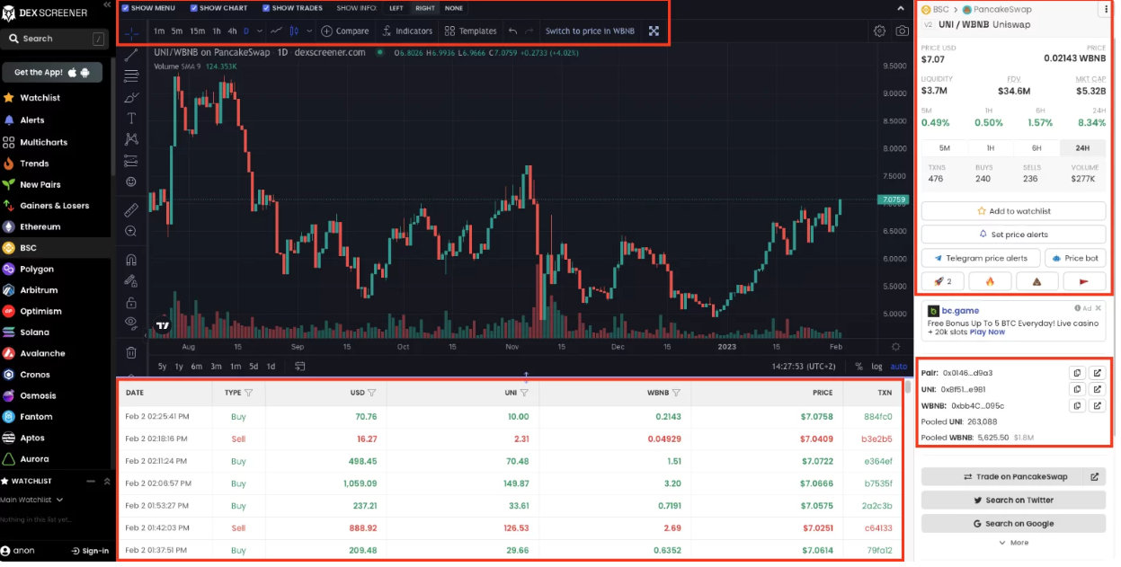This screenshot has width=1121, height=567.
Task: Click the Search input field
Action: tap(54, 39)
